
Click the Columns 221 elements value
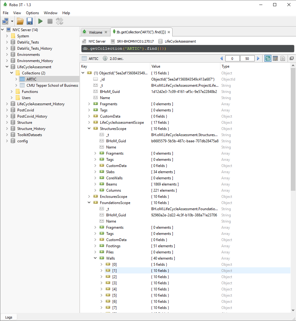tap(164, 190)
